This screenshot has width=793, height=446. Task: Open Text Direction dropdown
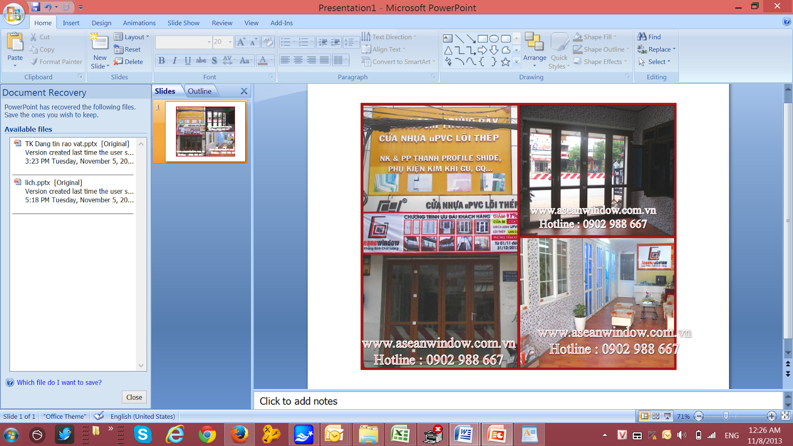pyautogui.click(x=389, y=37)
